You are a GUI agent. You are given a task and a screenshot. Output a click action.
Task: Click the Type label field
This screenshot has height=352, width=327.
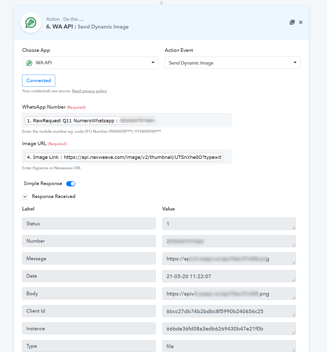point(89,346)
